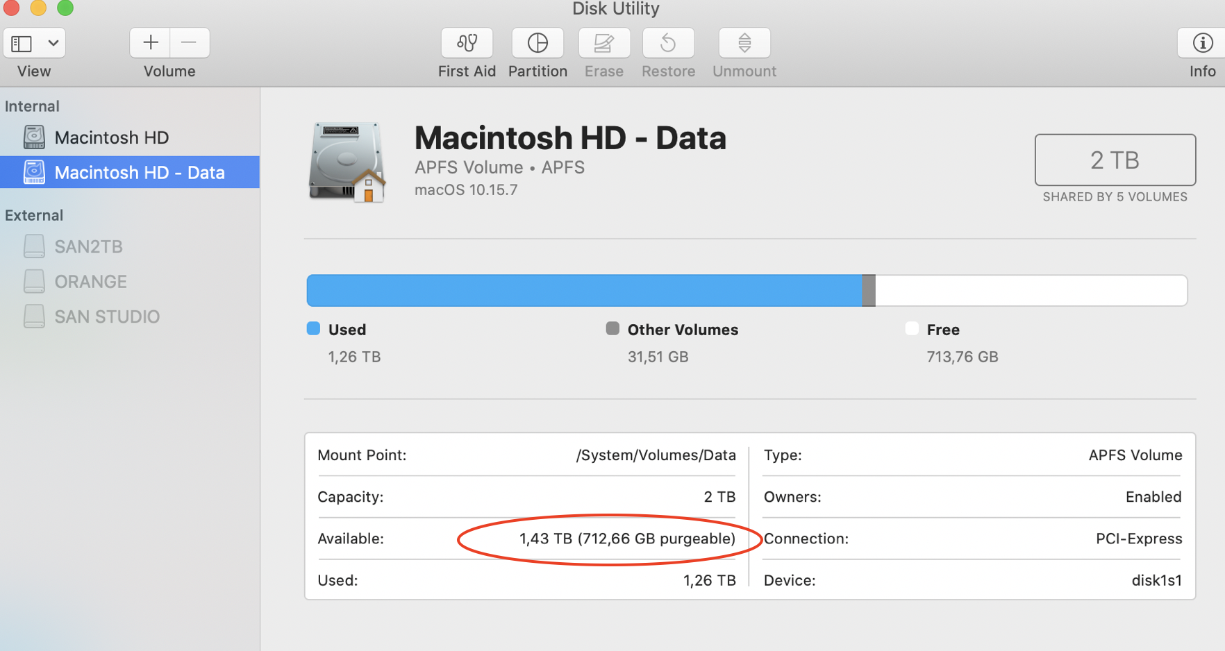Click the Internal section header
The height and width of the screenshot is (651, 1225).
tap(32, 106)
